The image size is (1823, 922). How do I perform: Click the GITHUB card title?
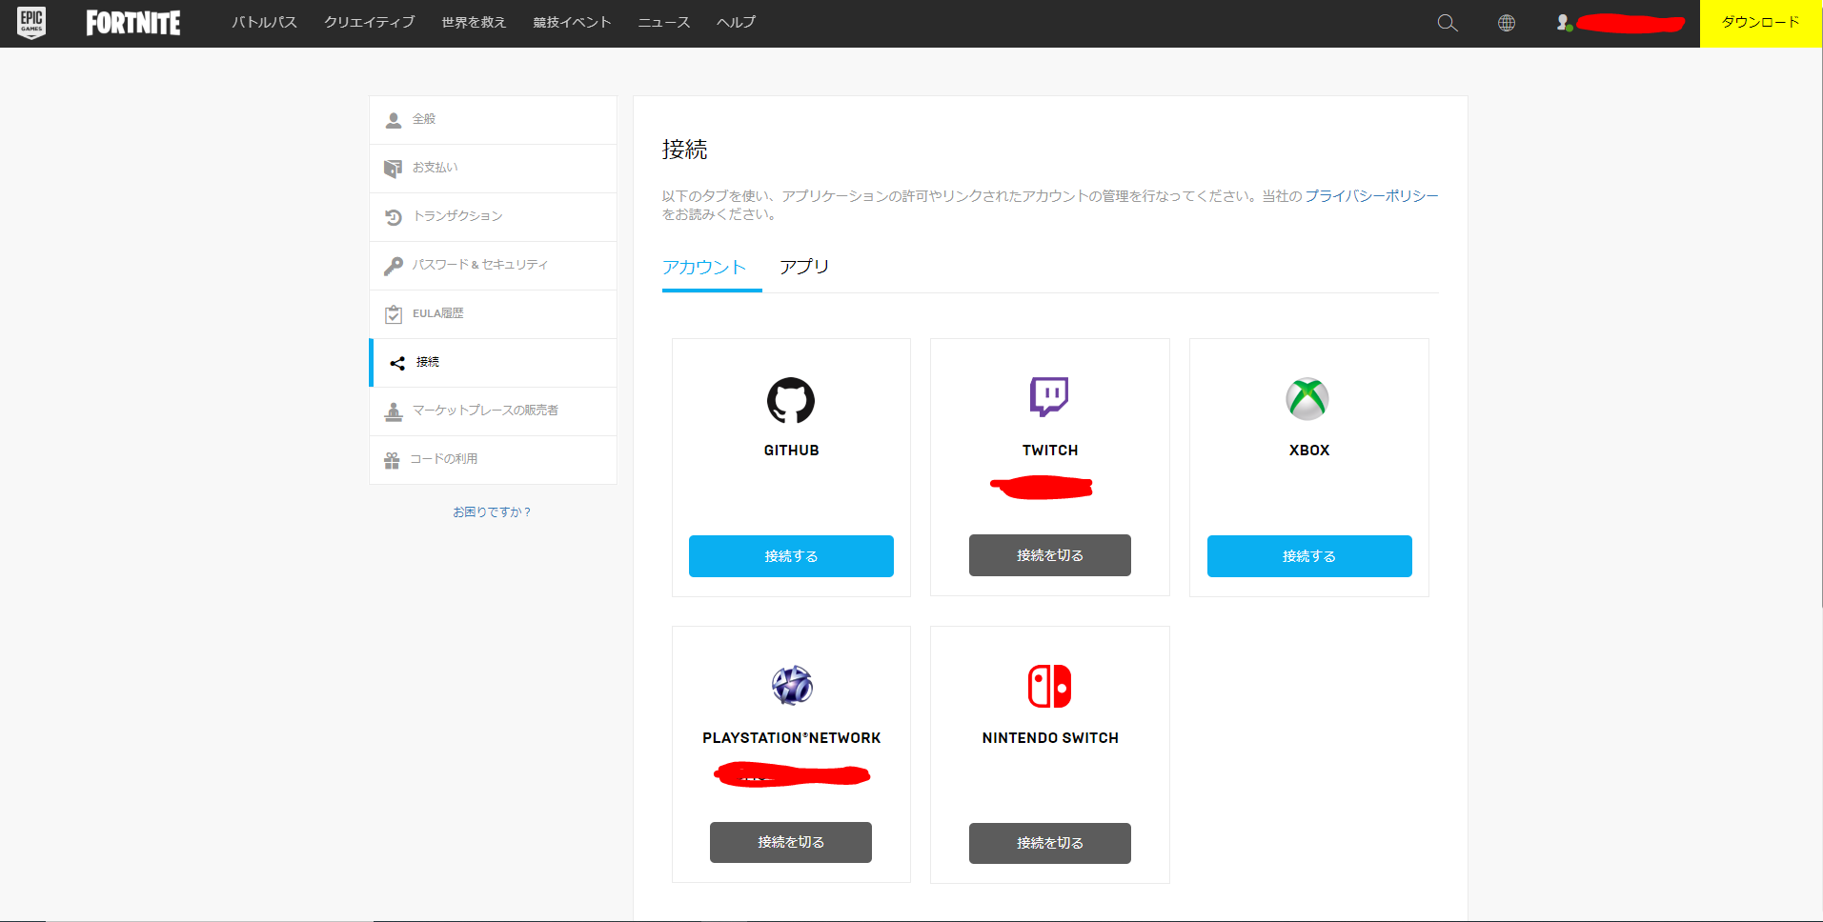point(791,451)
